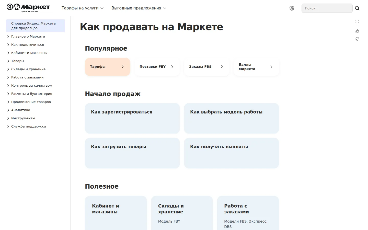This screenshot has height=230, width=368.
Task: Open Как загрузить товары card
Action: (x=132, y=153)
